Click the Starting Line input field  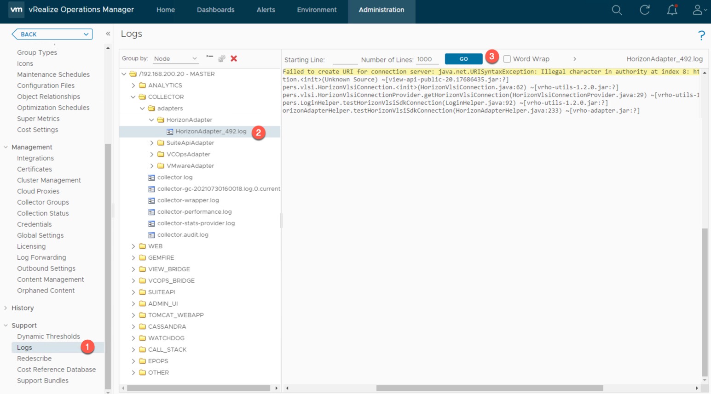(345, 59)
